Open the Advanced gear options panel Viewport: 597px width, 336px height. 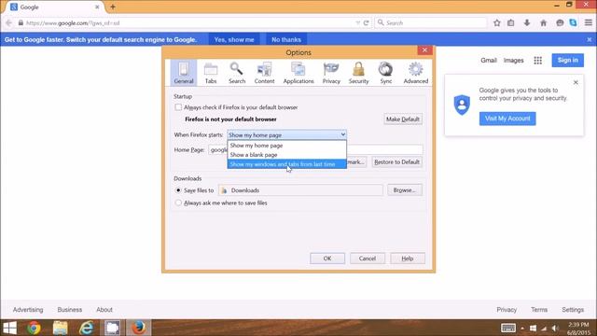coord(416,73)
